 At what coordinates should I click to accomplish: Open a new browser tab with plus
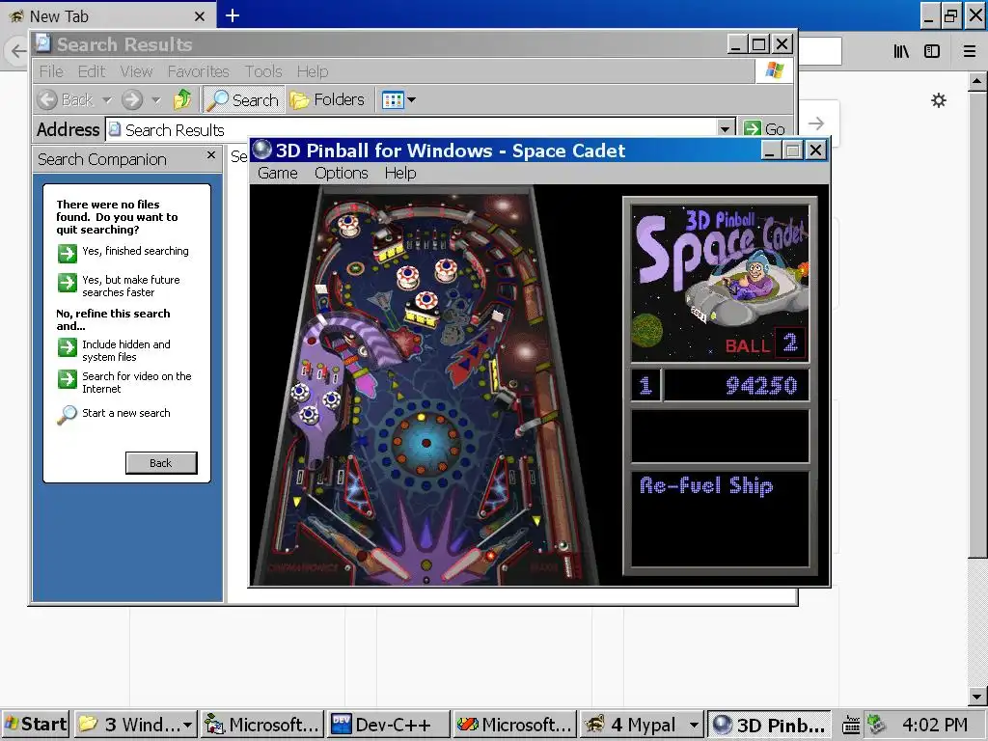point(233,15)
